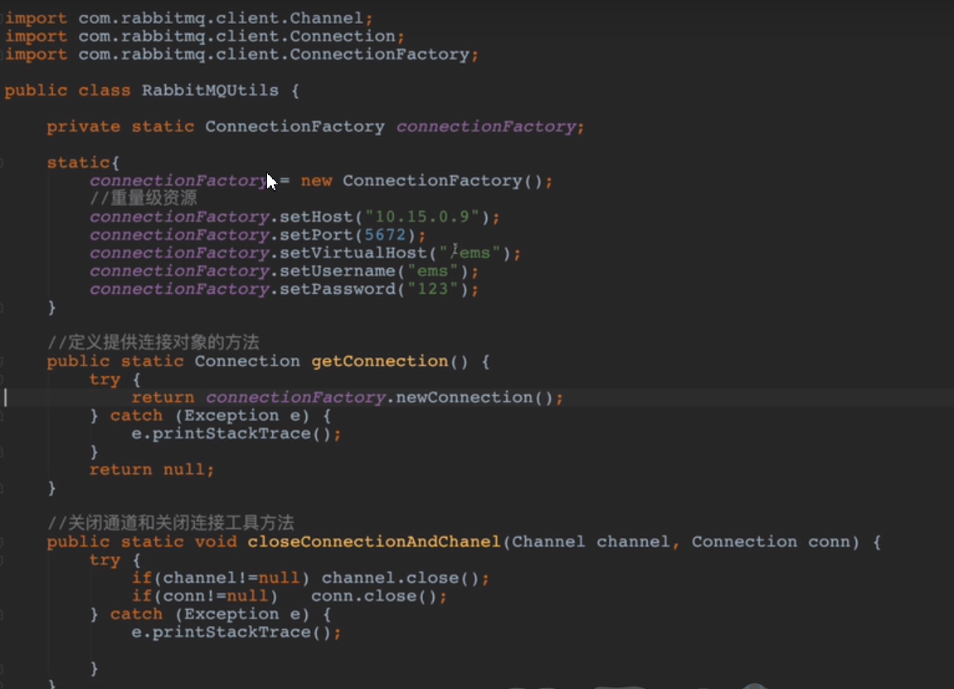Click the conn.close() call
Viewport: 954px width, 689px height.
pos(374,597)
